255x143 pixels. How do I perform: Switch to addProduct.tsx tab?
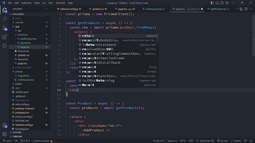click(218, 9)
